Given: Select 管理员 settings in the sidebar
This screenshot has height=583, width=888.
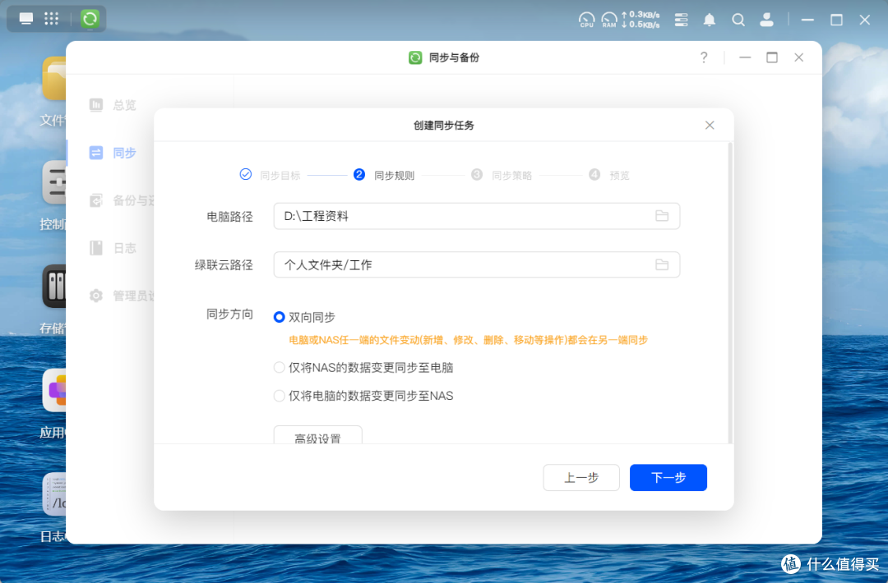Looking at the screenshot, I should pyautogui.click(x=121, y=295).
